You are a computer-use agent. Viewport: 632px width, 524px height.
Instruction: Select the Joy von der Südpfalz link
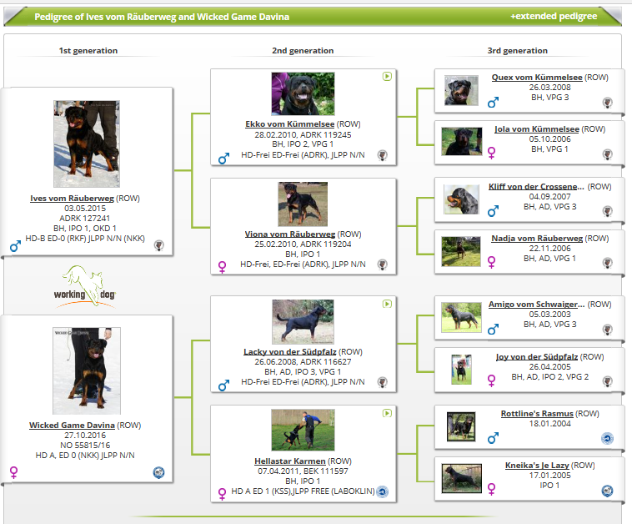click(537, 357)
